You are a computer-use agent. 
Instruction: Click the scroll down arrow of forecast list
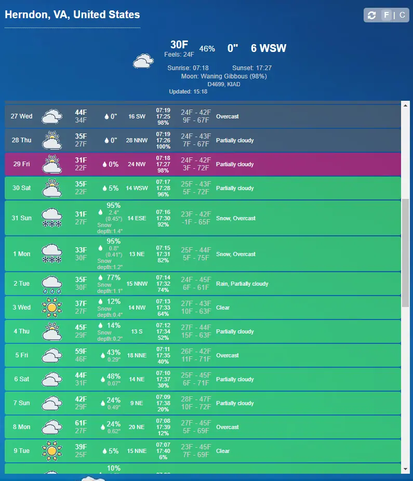coord(406,469)
